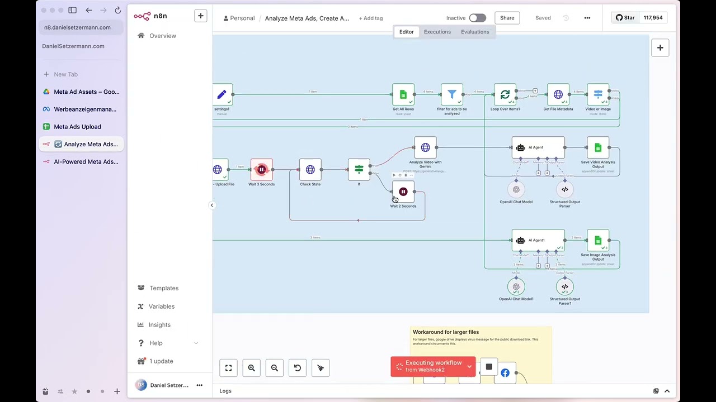
Task: Open the Structured Output Parser node
Action: pyautogui.click(x=564, y=189)
